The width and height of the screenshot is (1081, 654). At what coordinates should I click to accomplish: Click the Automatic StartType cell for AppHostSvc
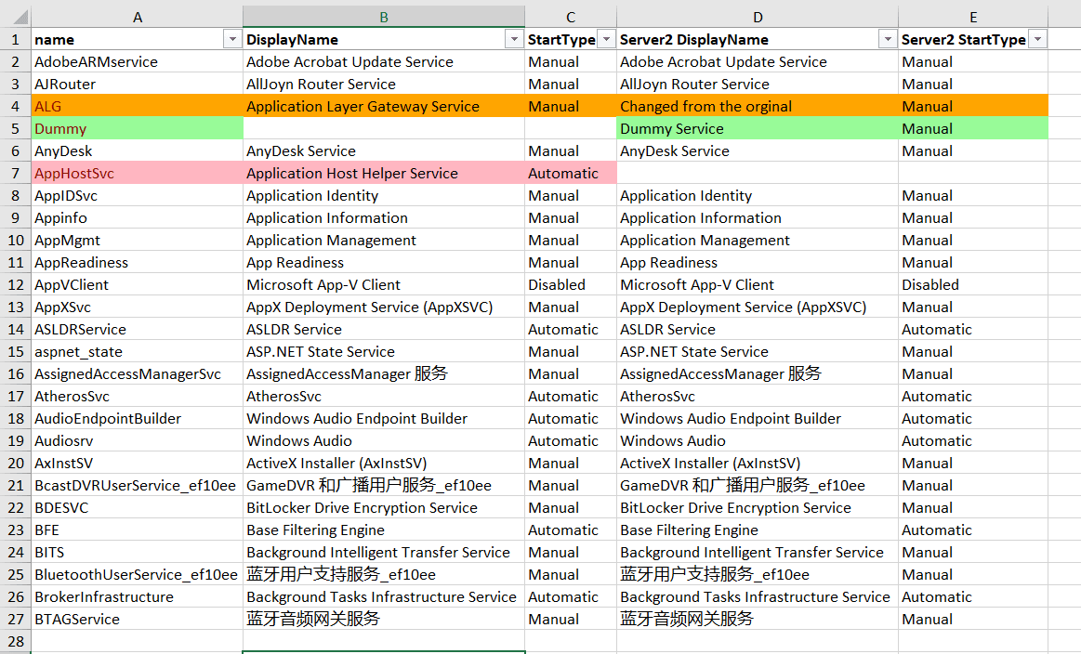coord(571,173)
